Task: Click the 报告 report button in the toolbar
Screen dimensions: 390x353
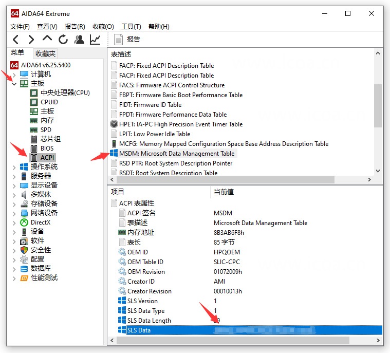Action: click(x=127, y=39)
